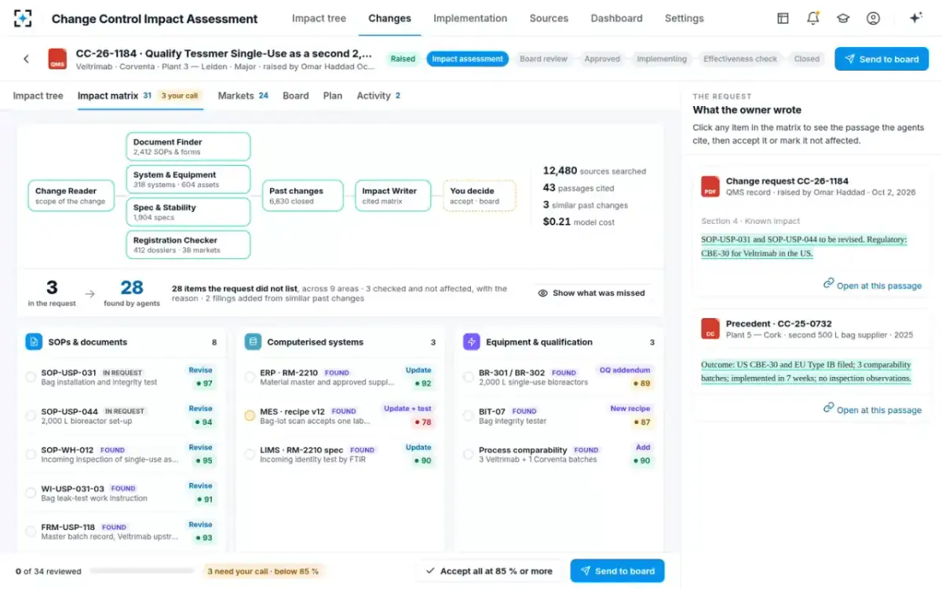The width and height of the screenshot is (942, 589).
Task: Click the Impact Writer node
Action: pyautogui.click(x=392, y=196)
